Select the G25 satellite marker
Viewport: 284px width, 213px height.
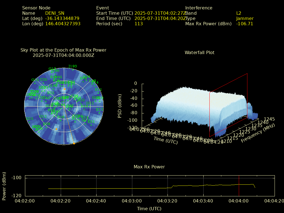[29, 121]
